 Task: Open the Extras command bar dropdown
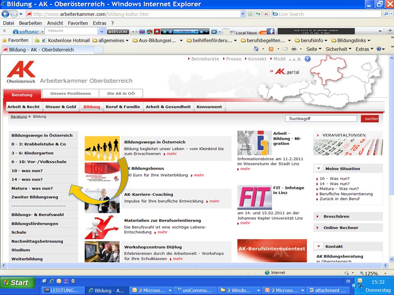click(x=364, y=49)
